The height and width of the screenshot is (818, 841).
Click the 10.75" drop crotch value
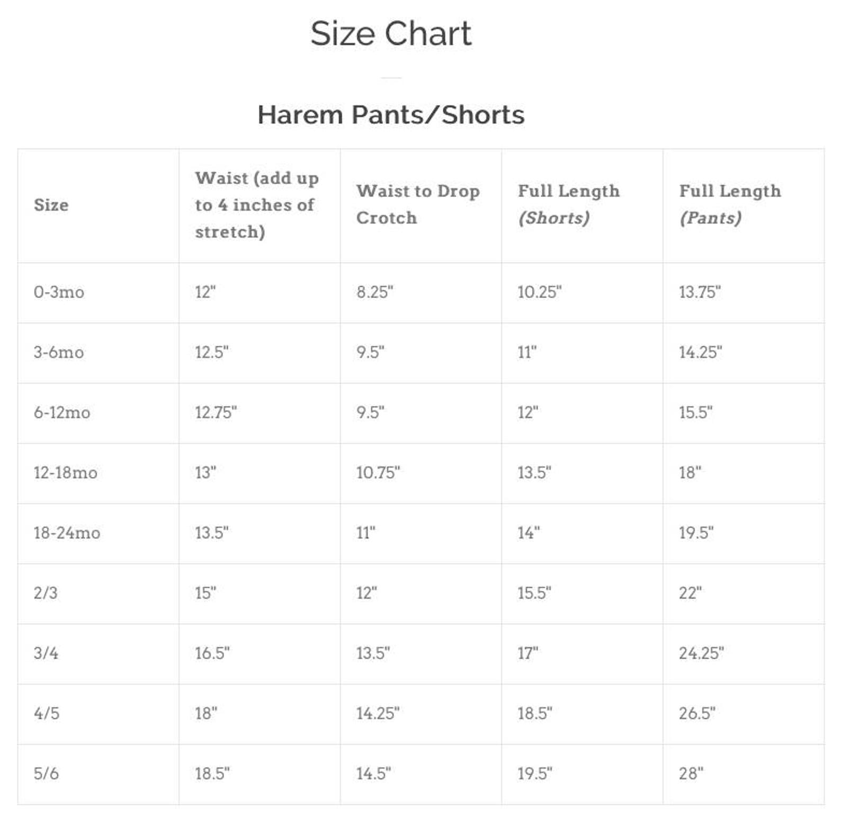[378, 473]
